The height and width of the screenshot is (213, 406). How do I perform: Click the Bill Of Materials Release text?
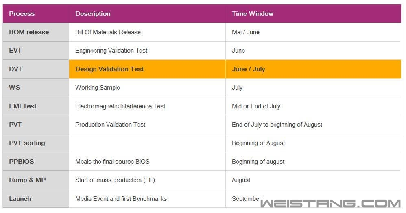pyautogui.click(x=108, y=32)
